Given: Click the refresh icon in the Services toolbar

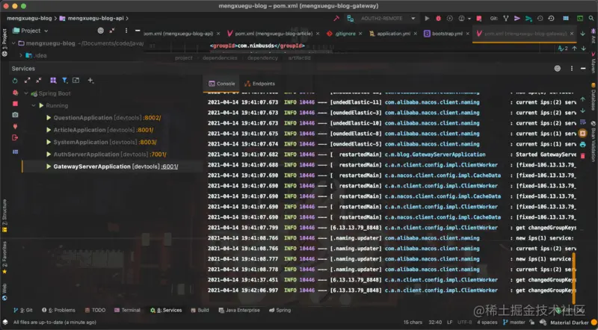Looking at the screenshot, I should 15,81.
